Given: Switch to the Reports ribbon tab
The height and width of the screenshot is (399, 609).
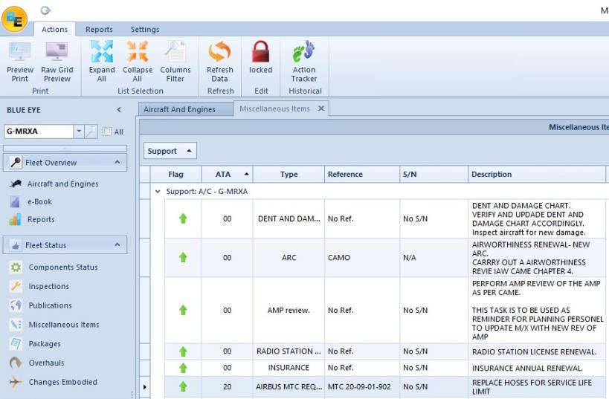Looking at the screenshot, I should pos(99,30).
